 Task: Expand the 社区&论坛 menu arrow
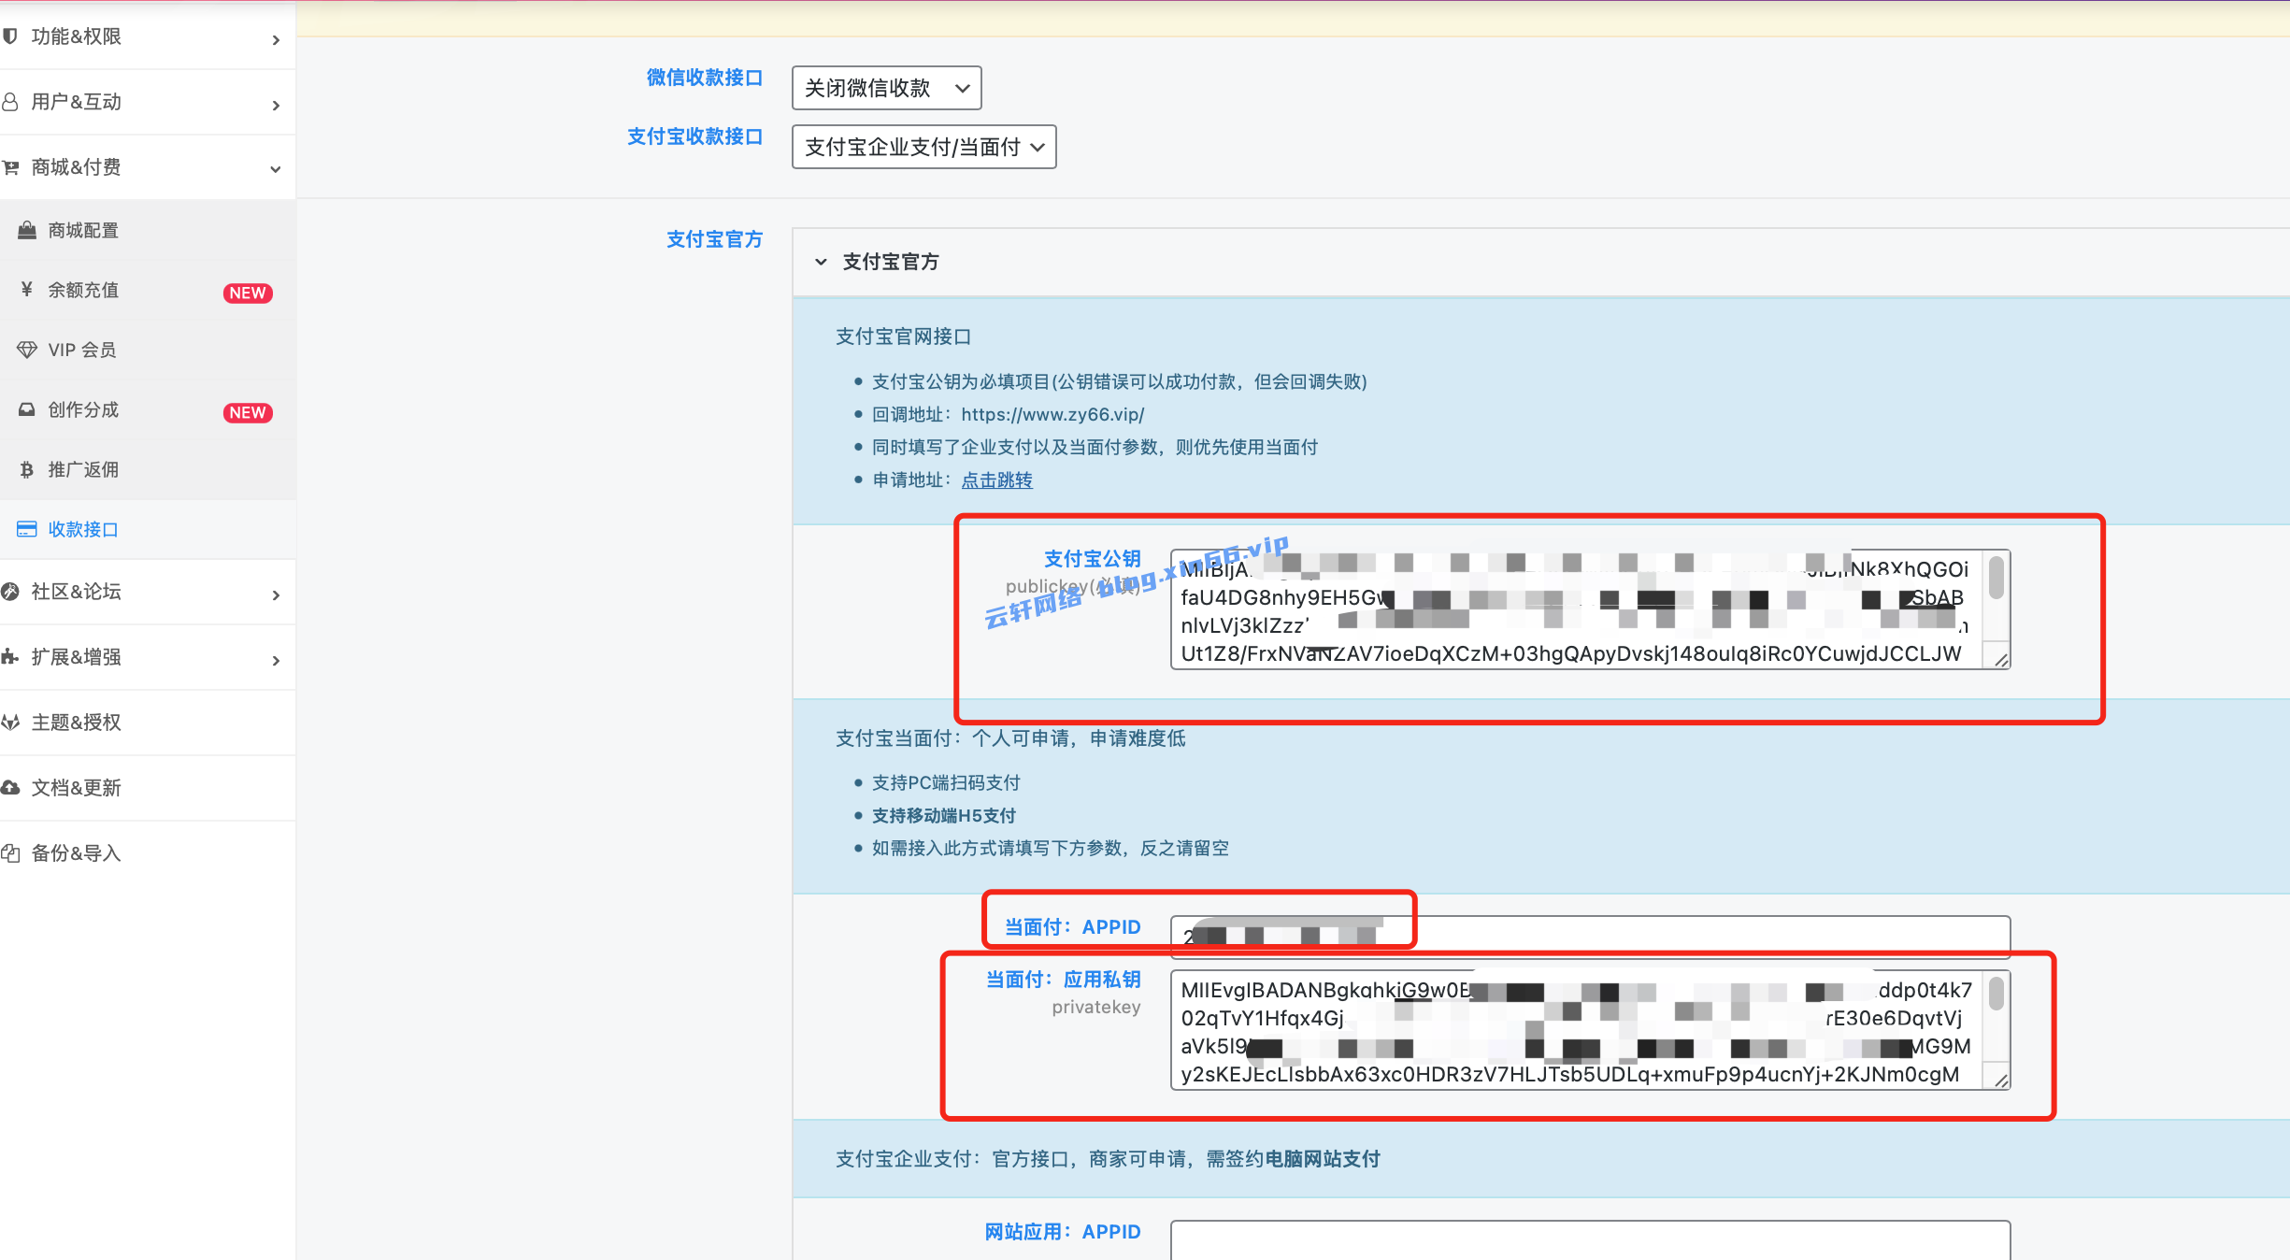[x=276, y=594]
